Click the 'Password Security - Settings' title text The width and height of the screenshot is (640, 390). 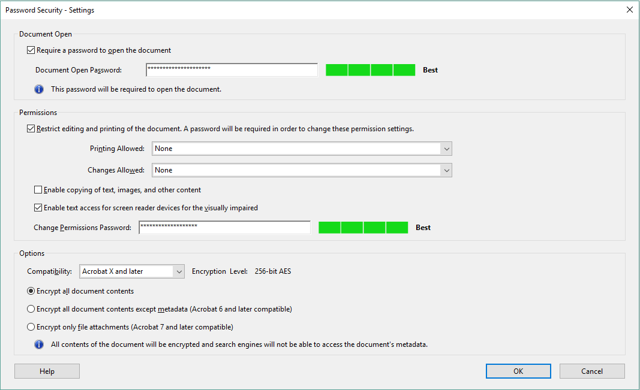coord(50,10)
